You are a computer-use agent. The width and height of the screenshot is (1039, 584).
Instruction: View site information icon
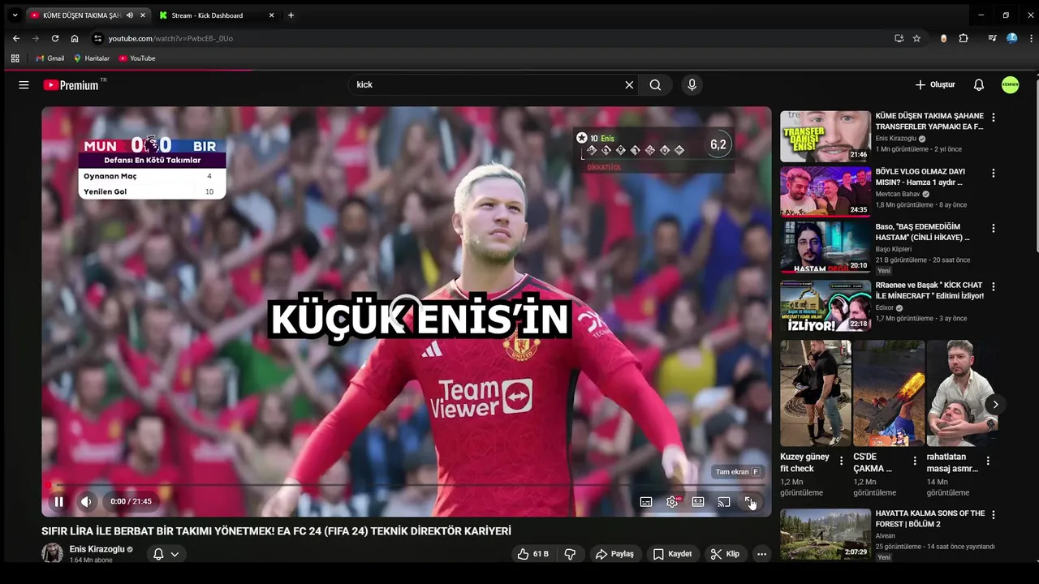97,38
